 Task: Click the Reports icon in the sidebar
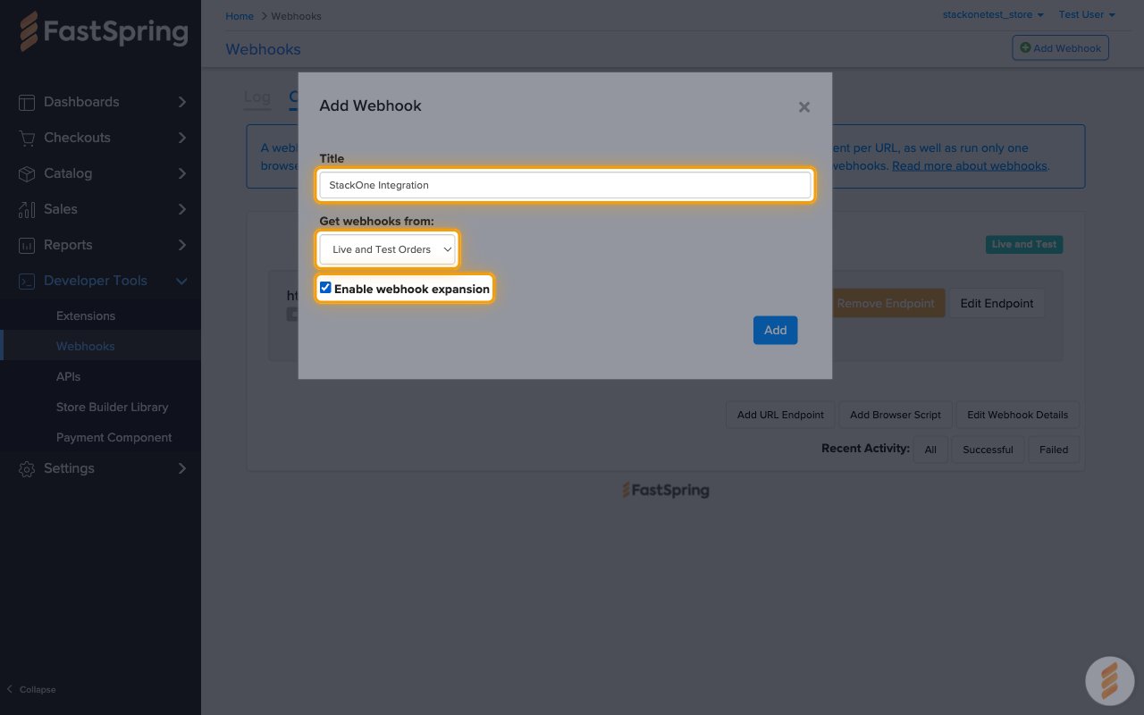[x=27, y=245]
